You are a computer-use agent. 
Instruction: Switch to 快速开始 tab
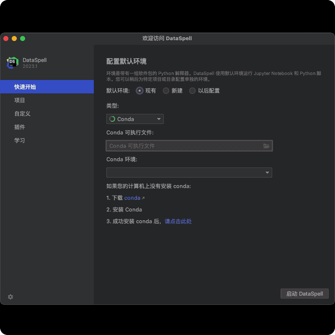pyautogui.click(x=47, y=87)
